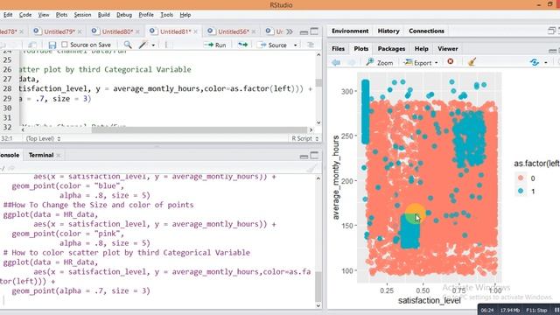Close the Untitled56 tab
Screen dimensions: 560x315
click(x=254, y=31)
